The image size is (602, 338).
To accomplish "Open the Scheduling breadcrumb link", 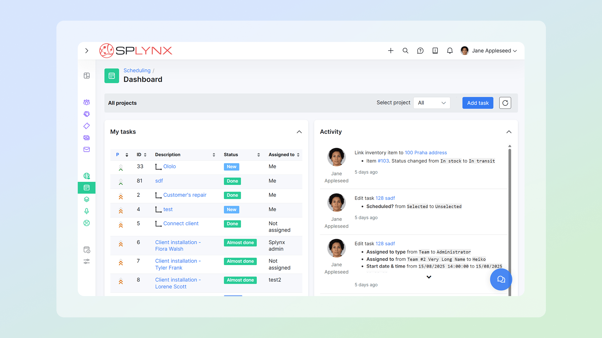I will (137, 70).
